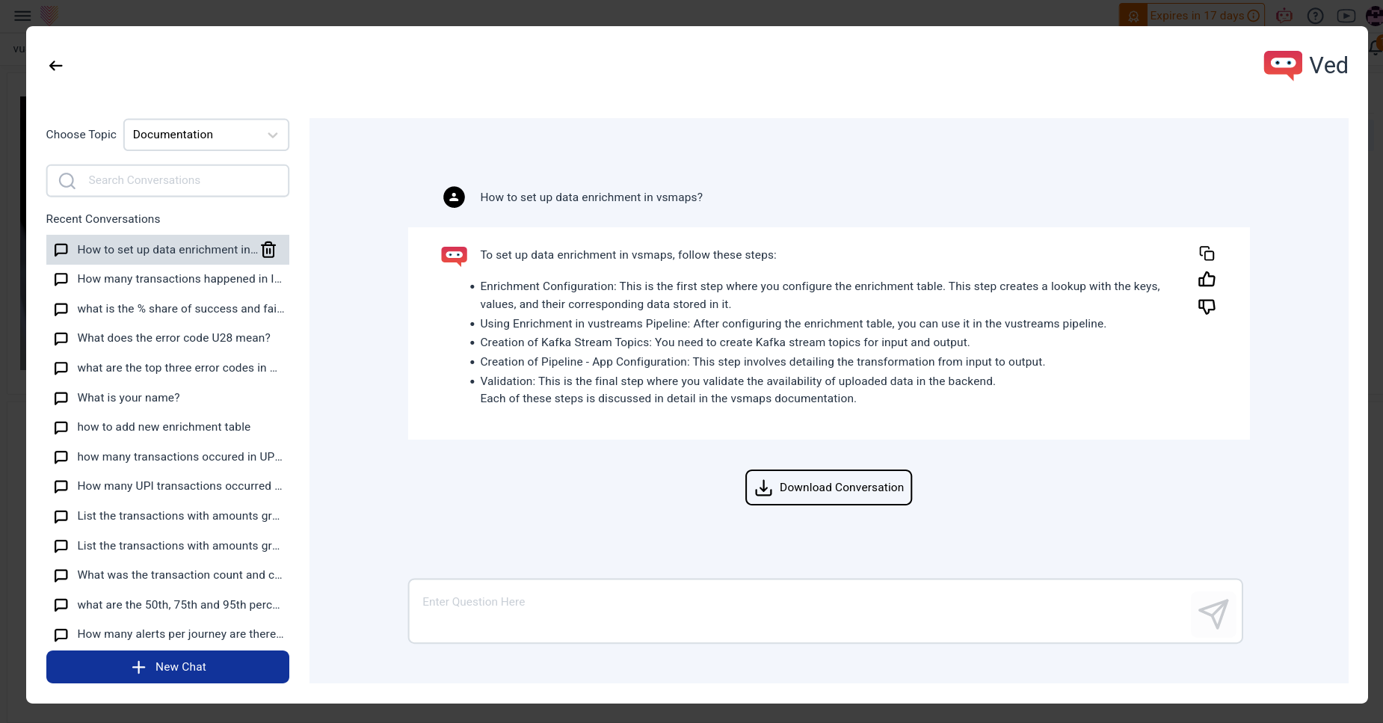Focus the Enter Question Here field

click(x=800, y=611)
